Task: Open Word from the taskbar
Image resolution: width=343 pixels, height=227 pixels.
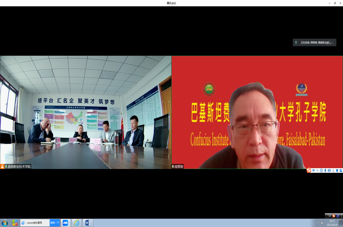Action: (x=88, y=223)
